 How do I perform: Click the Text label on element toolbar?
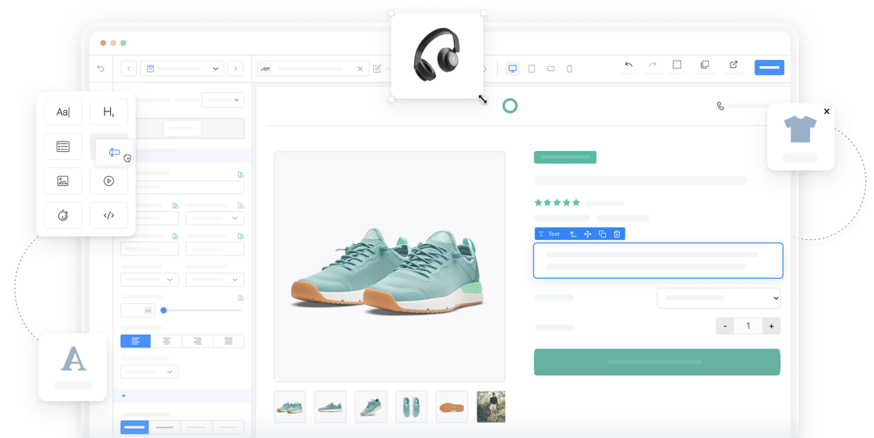pyautogui.click(x=554, y=234)
